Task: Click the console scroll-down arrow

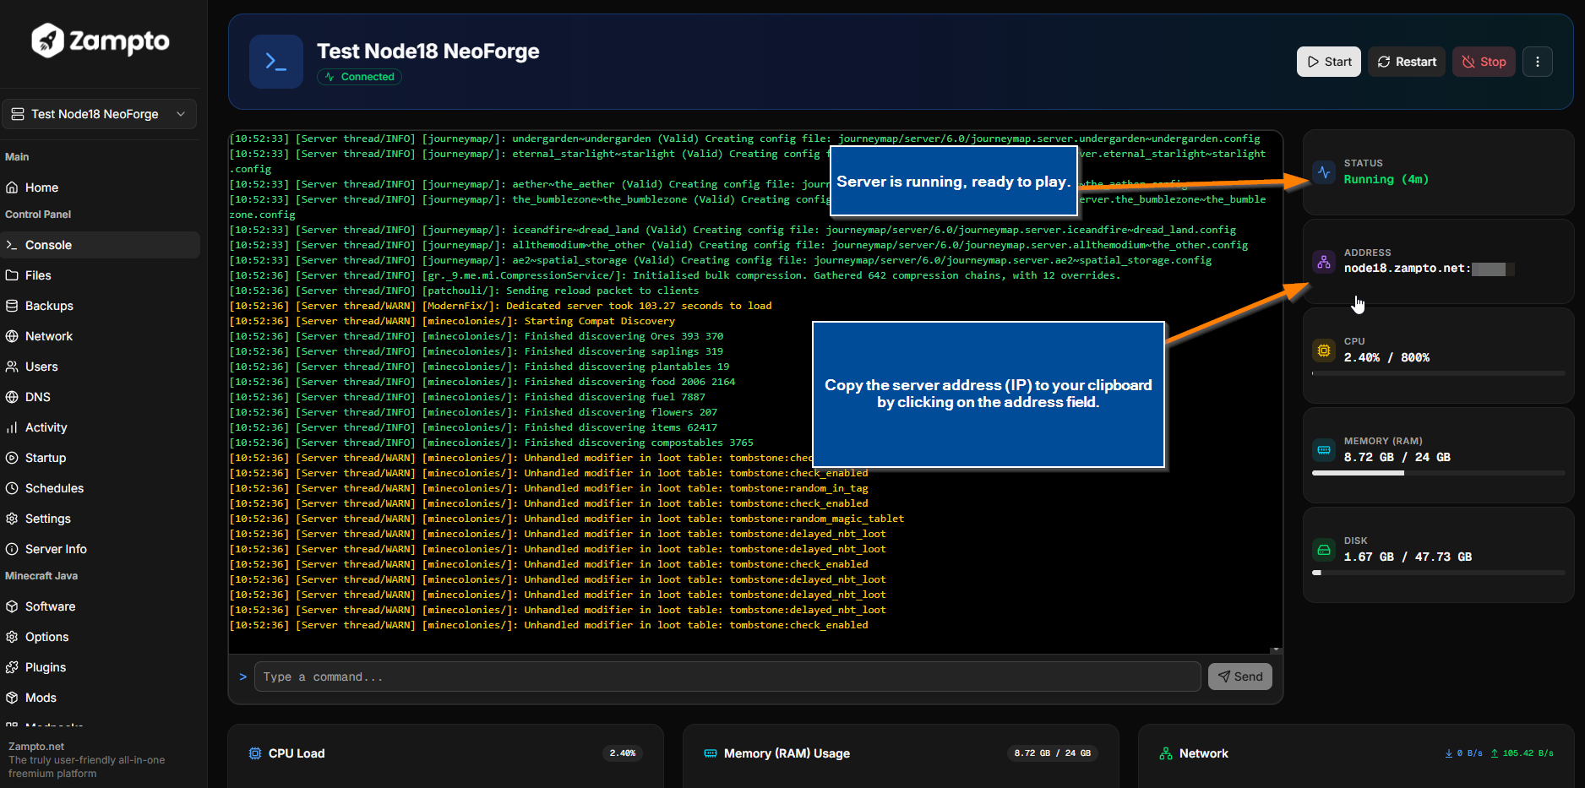Action: point(1276,650)
